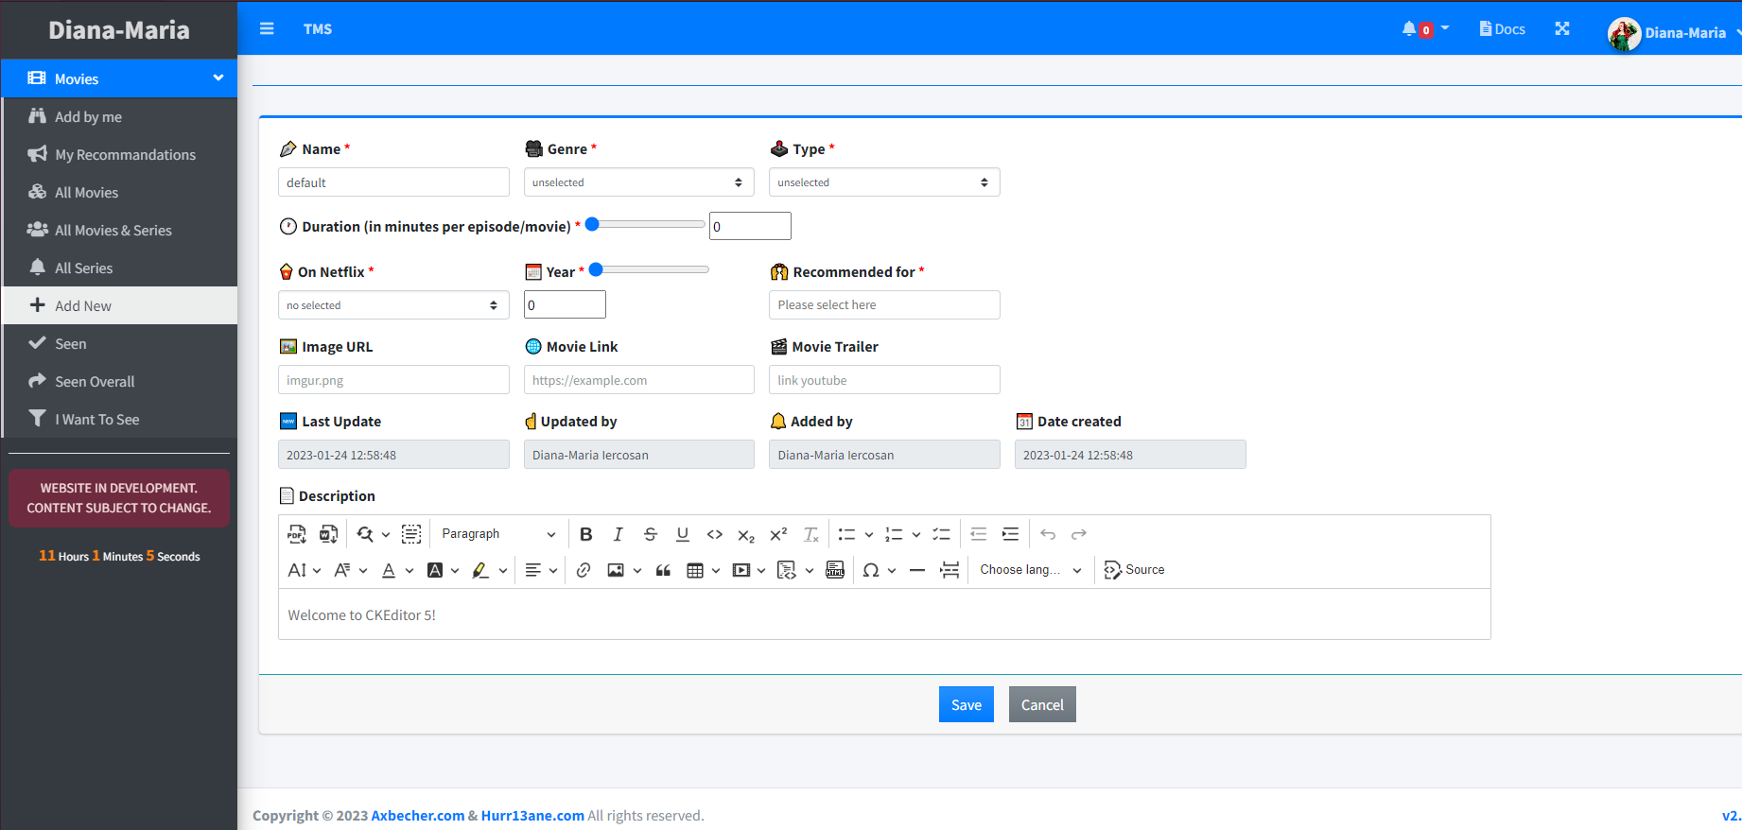This screenshot has height=830, width=1742.
Task: Insert a block quote in the description
Action: (663, 570)
